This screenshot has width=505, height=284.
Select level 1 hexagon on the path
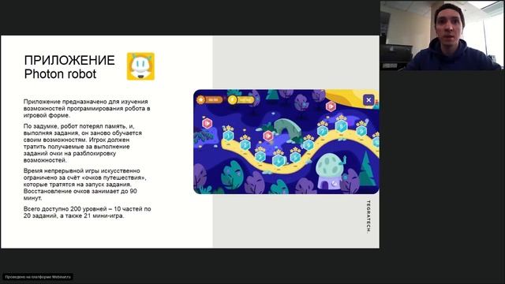pos(228,136)
